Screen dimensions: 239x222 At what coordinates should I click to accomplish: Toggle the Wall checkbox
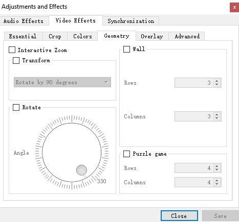click(x=126, y=49)
